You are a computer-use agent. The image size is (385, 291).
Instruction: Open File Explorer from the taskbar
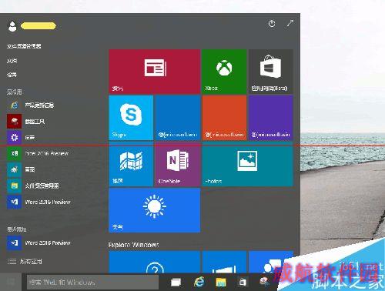tap(221, 283)
